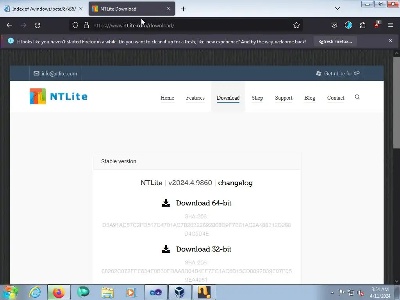The width and height of the screenshot is (400, 300).
Task: Open the media player taskbar icon
Action: coord(131,292)
